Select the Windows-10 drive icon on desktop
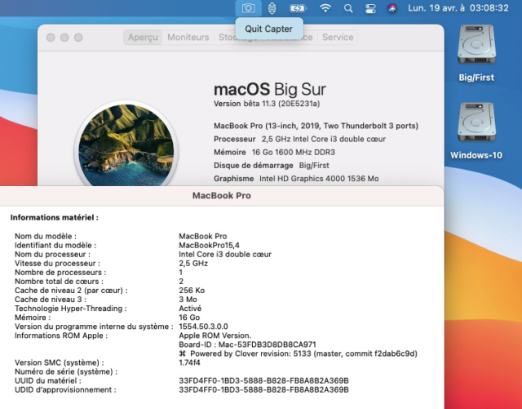The height and width of the screenshot is (409, 522). [x=476, y=122]
